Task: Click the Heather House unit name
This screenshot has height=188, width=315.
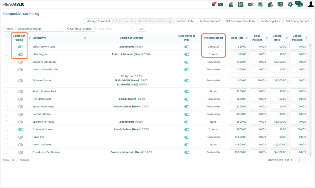Action: click(x=41, y=114)
